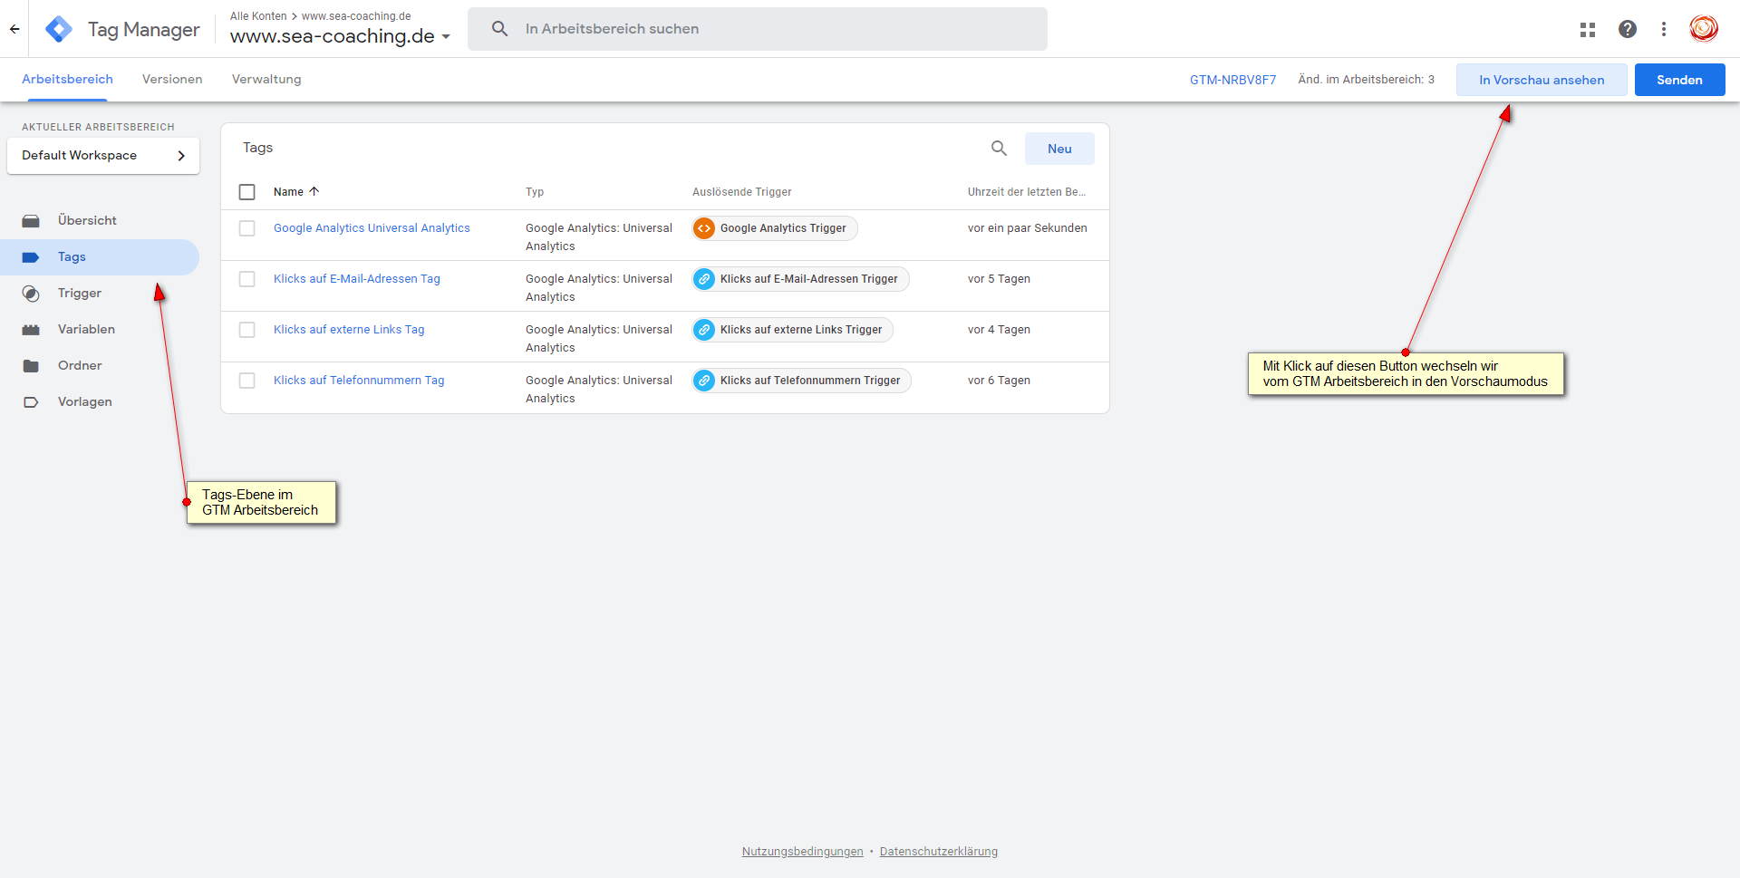Switch to the Versionen tab
Image resolution: width=1740 pixels, height=878 pixels.
pos(172,80)
